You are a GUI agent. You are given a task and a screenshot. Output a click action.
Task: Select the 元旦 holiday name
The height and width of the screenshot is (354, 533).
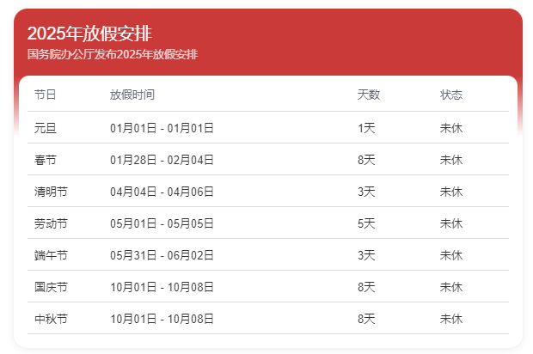pyautogui.click(x=46, y=128)
